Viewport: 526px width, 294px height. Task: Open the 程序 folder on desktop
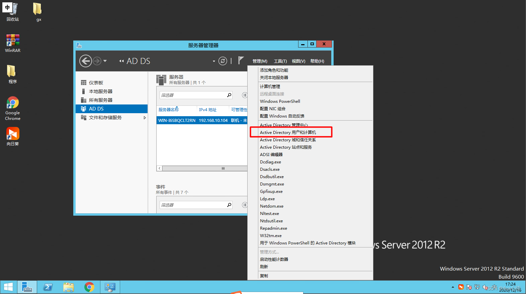[x=13, y=74]
